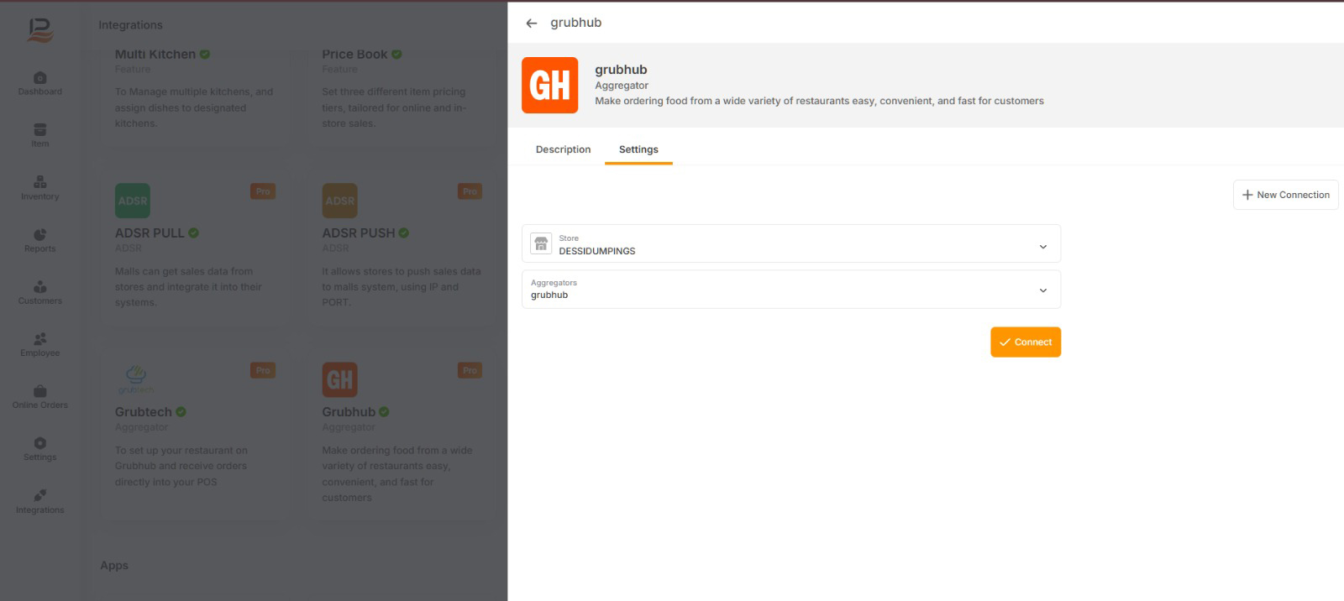Viewport: 1344px width, 601px height.
Task: Open Online Orders in sidebar
Action: point(40,396)
